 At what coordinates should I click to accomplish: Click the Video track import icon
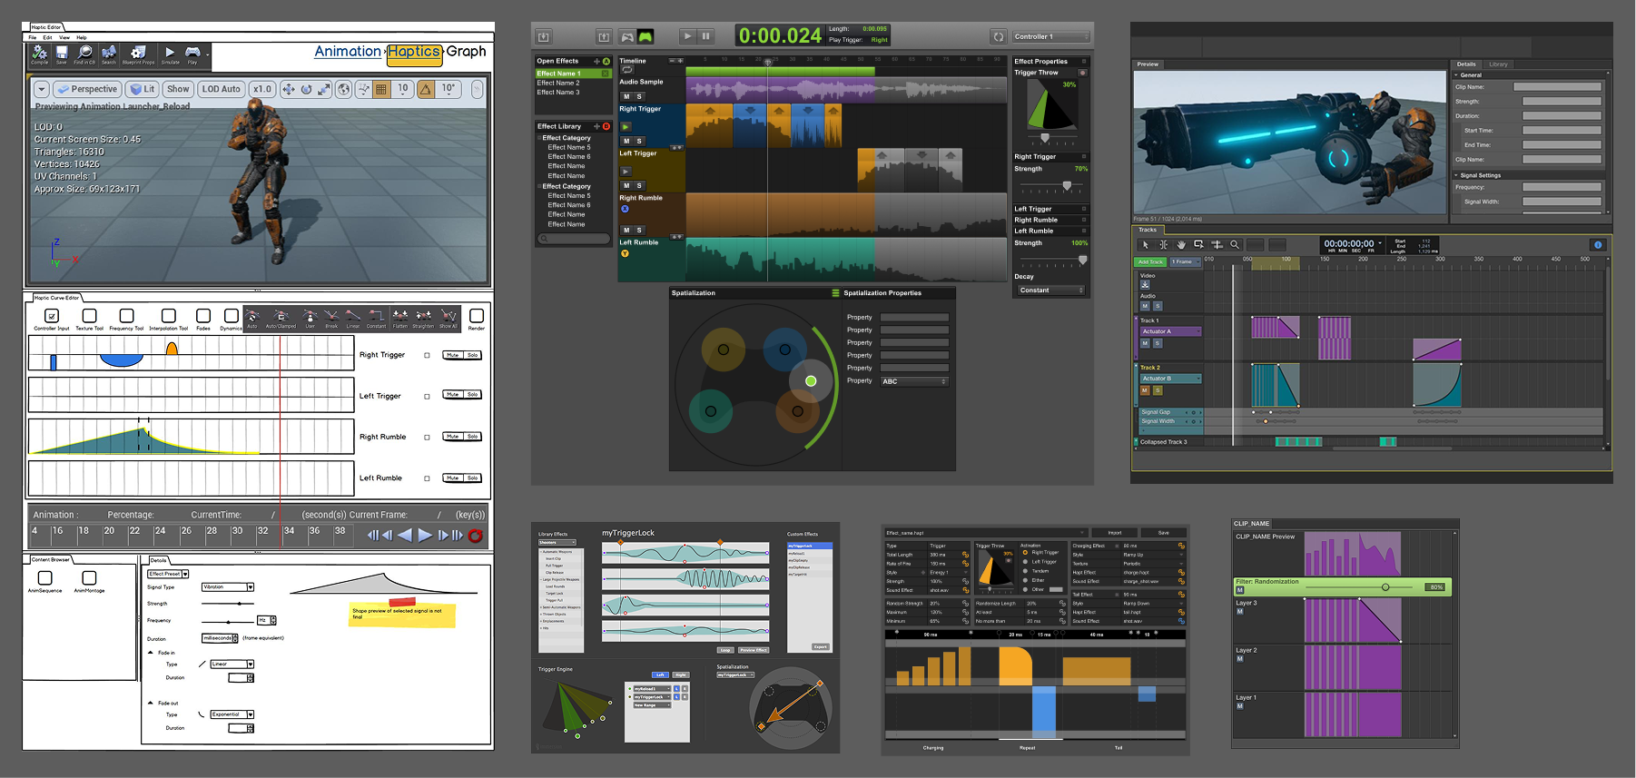tap(1145, 284)
